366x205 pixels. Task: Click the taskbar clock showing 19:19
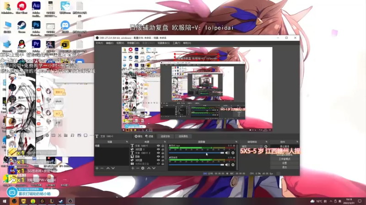[349, 201]
